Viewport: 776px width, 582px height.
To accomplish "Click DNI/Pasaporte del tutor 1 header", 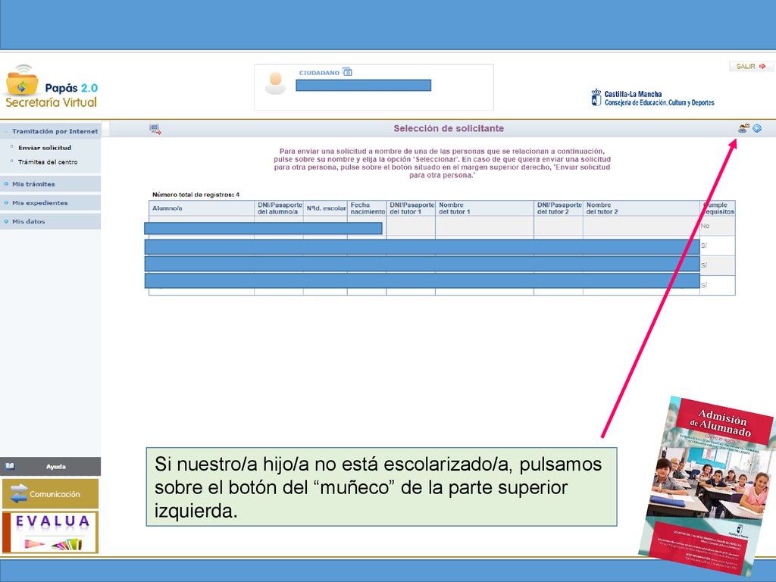I will pos(411,208).
